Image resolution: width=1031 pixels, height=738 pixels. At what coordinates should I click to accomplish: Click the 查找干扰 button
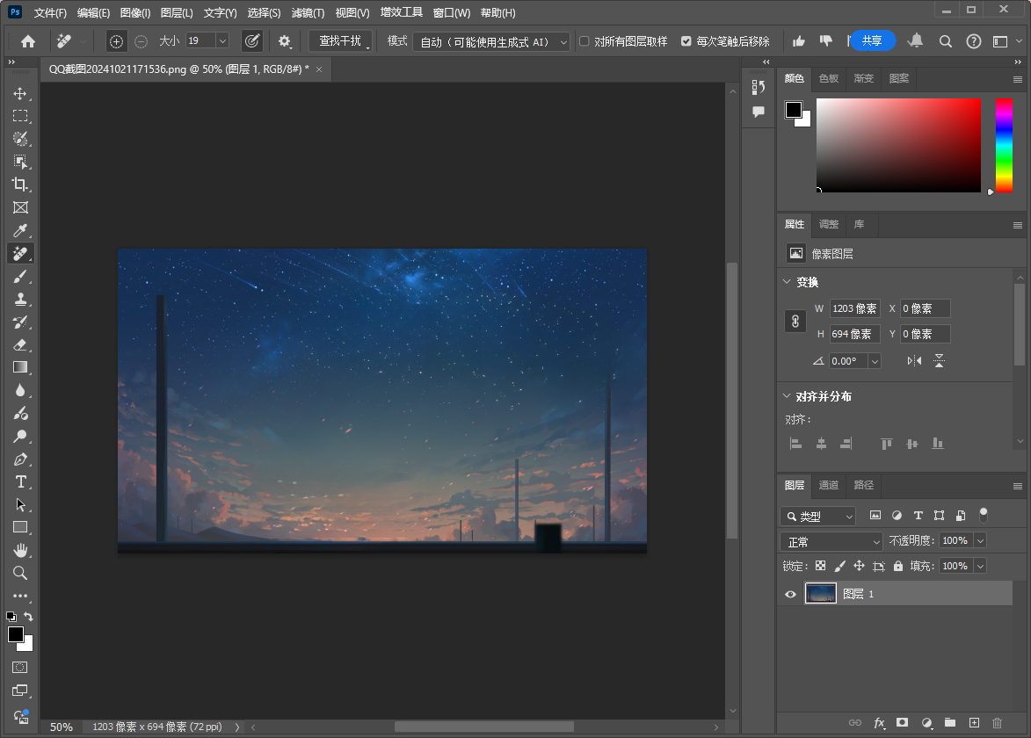[x=340, y=40]
